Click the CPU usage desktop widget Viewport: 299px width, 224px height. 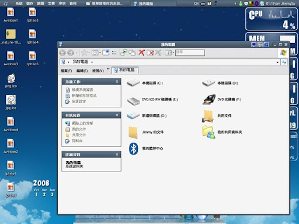(272, 19)
